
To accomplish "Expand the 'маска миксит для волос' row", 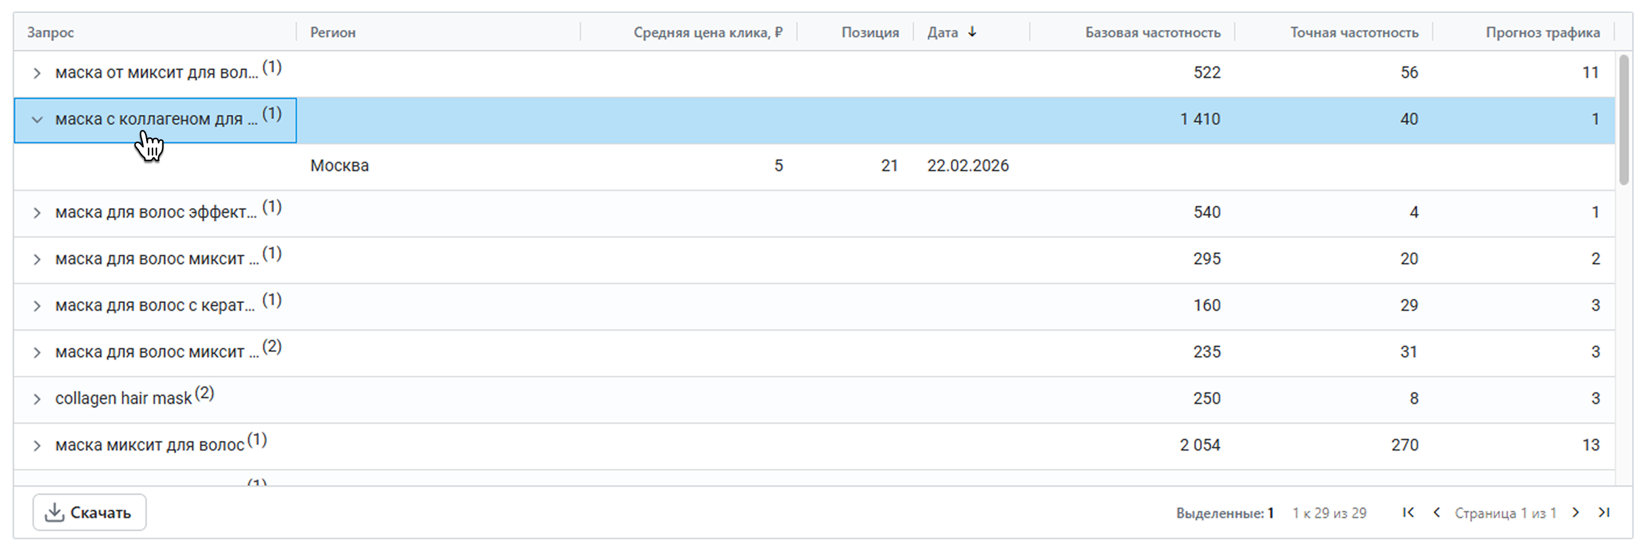I will click(x=37, y=446).
